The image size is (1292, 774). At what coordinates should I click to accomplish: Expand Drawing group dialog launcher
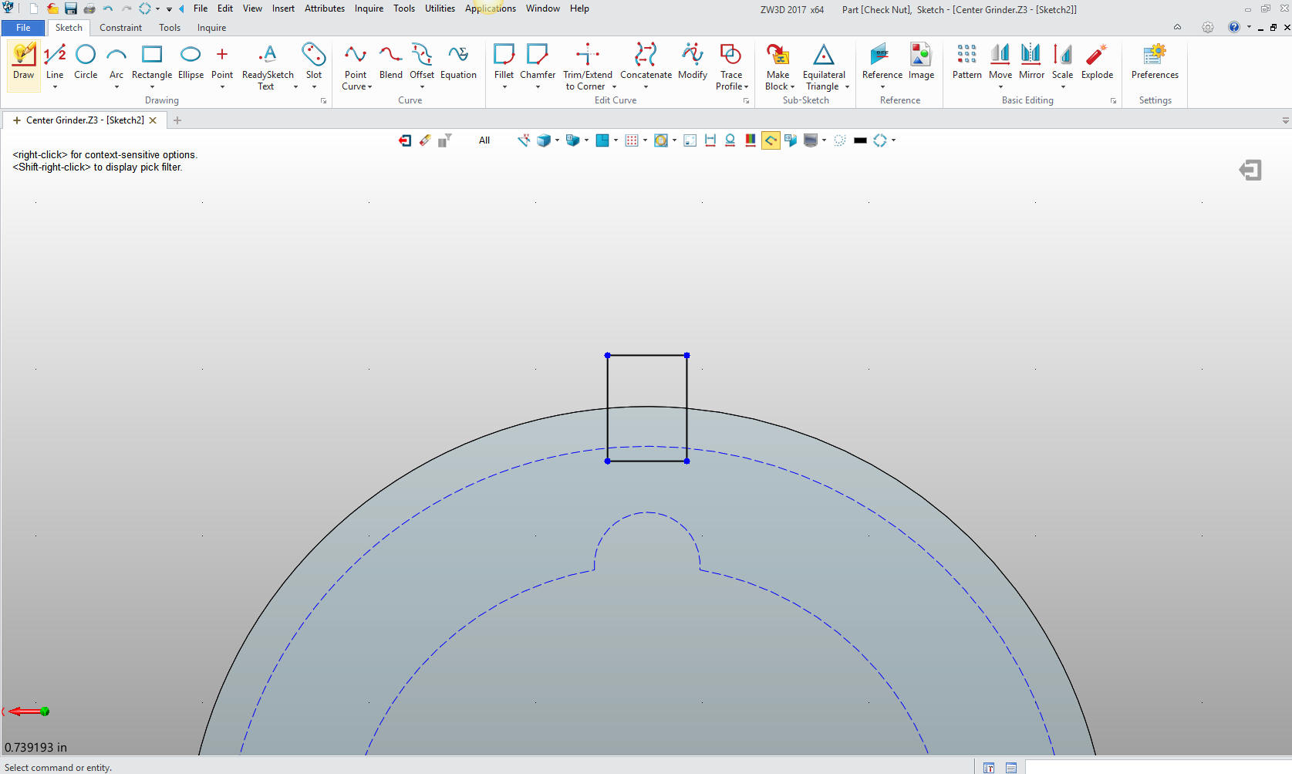click(324, 101)
